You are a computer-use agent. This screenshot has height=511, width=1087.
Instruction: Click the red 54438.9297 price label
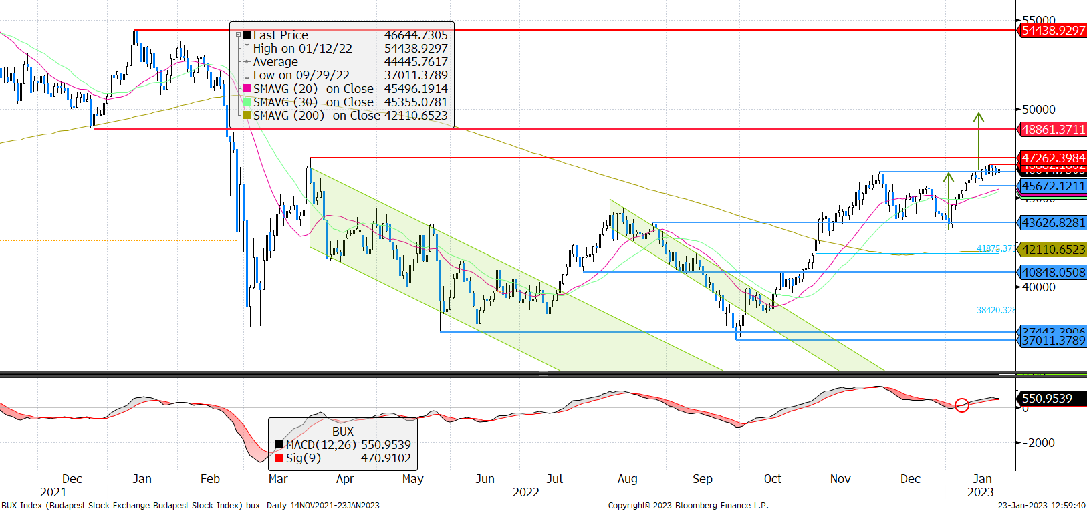pos(1053,30)
